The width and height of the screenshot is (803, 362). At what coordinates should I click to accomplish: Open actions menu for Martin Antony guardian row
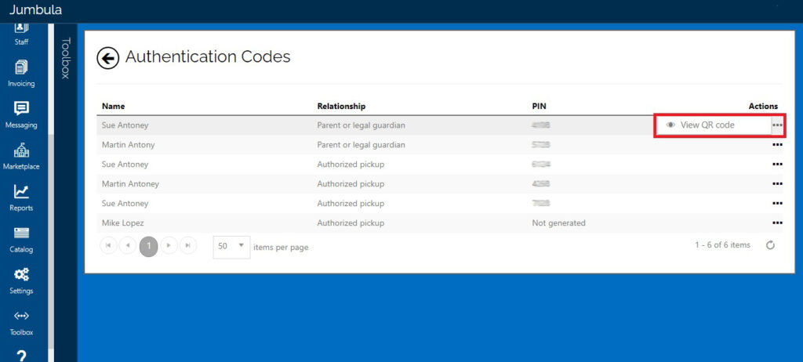(777, 145)
